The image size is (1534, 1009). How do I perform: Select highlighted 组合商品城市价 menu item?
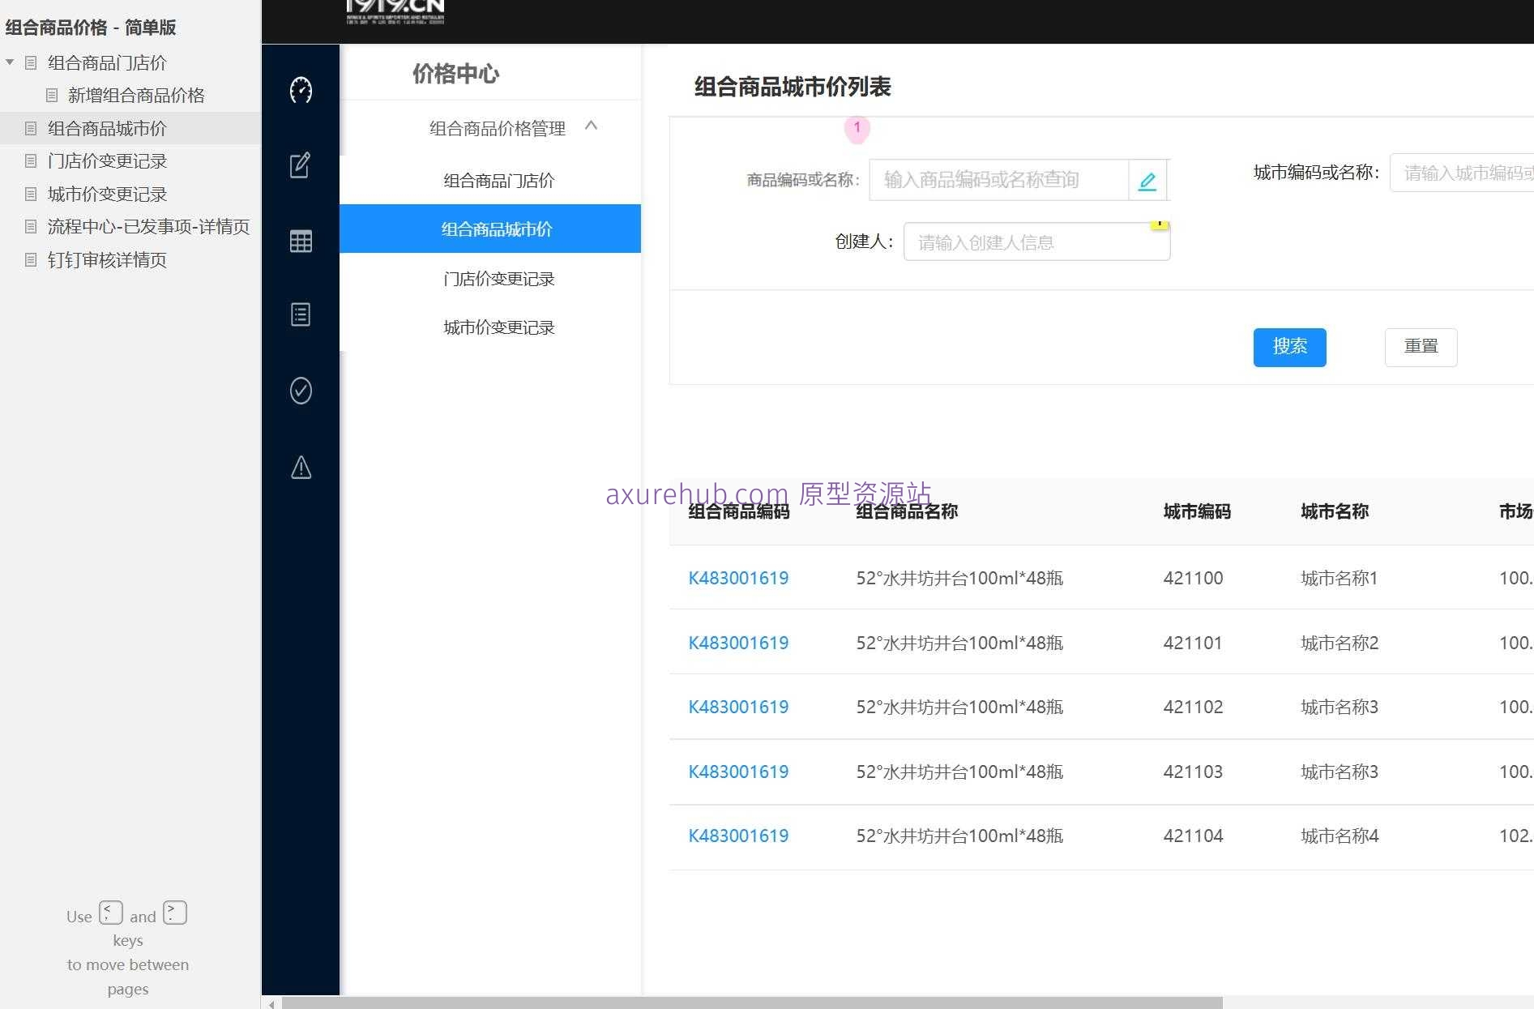pos(490,229)
